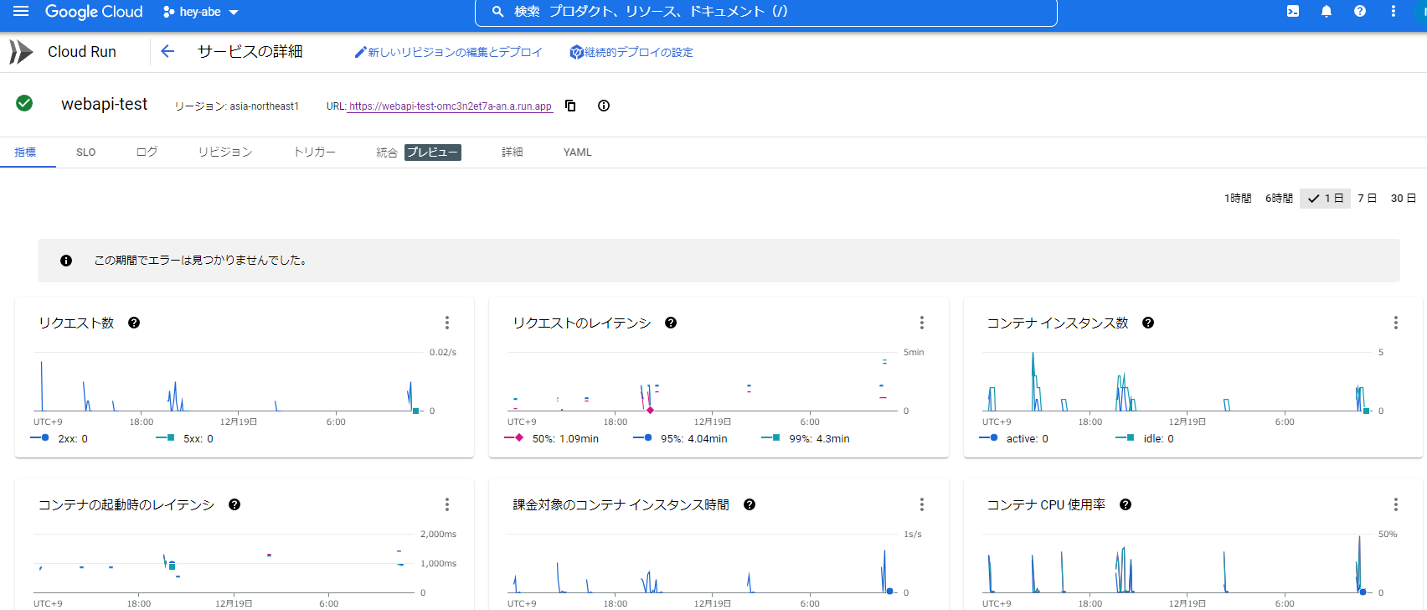Switch to the 統合 preview tab

coord(419,152)
